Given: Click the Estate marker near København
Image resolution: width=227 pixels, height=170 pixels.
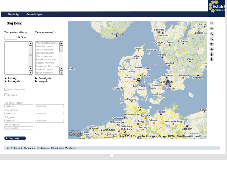Looking at the screenshot, I should point(167,81).
